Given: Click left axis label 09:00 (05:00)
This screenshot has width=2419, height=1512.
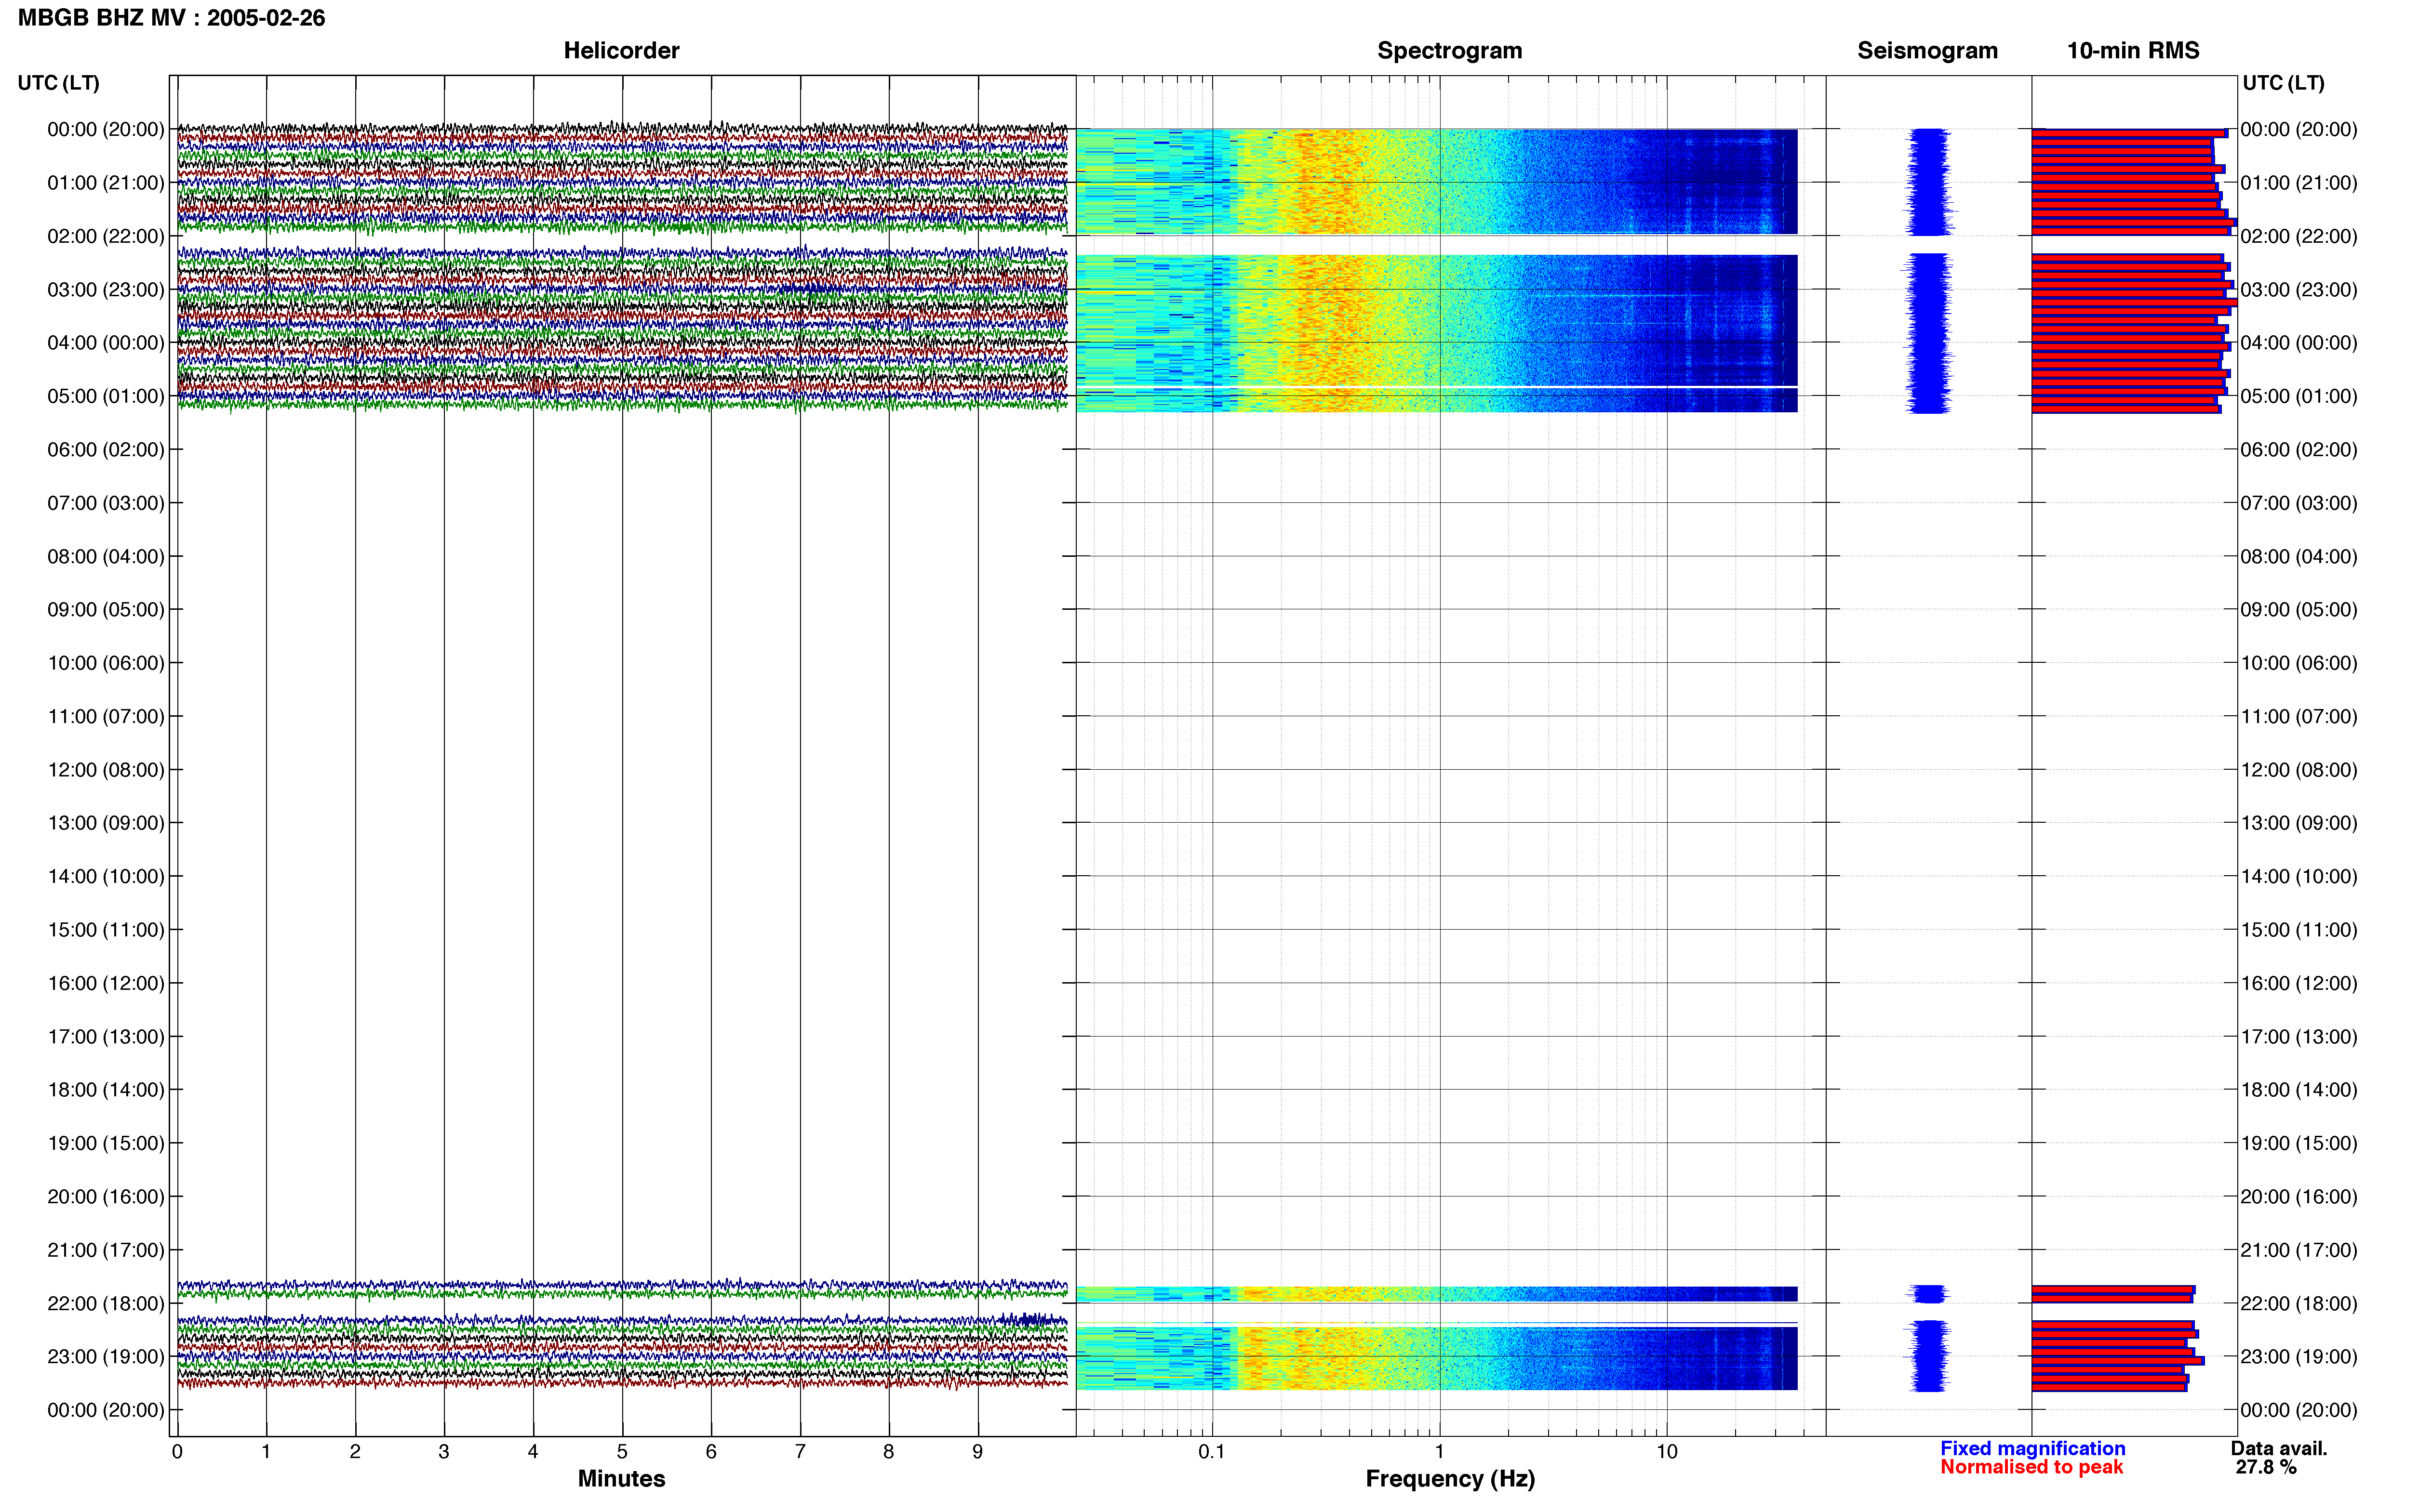Looking at the screenshot, I should pyautogui.click(x=106, y=610).
